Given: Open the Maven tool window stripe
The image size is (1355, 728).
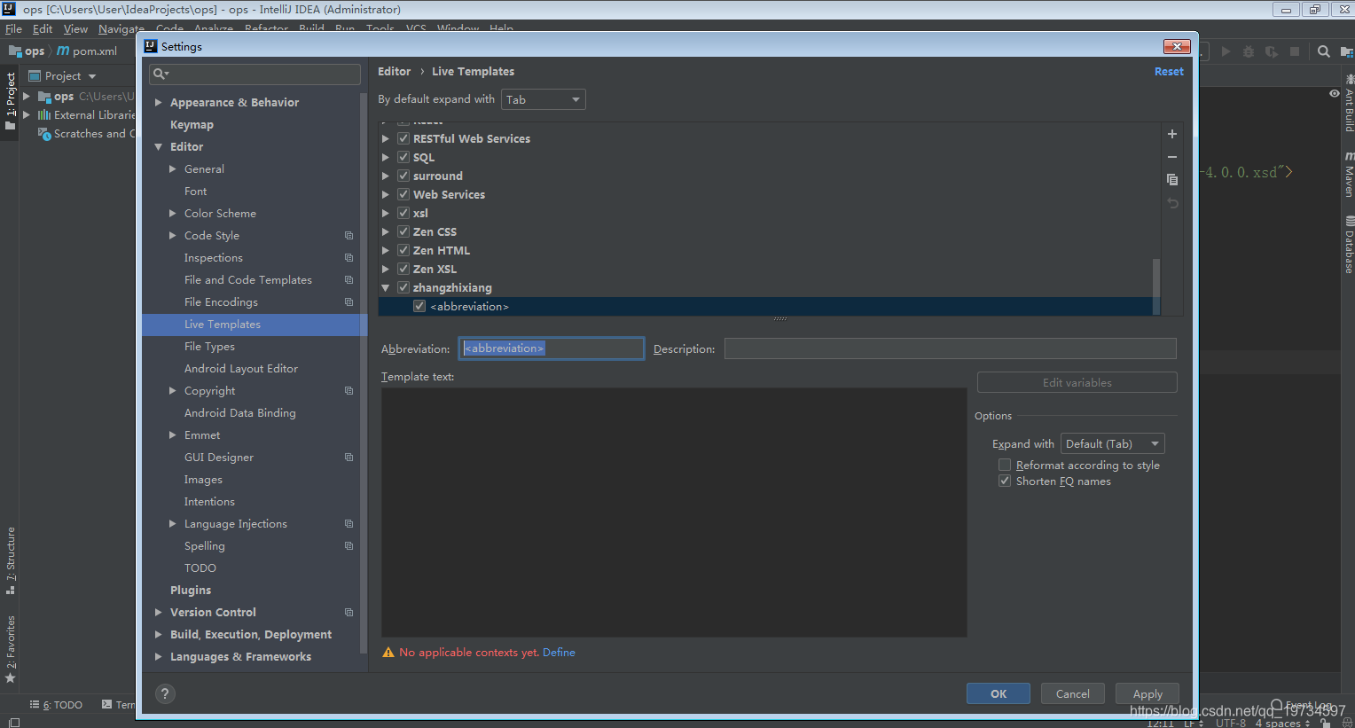Looking at the screenshot, I should (1349, 174).
